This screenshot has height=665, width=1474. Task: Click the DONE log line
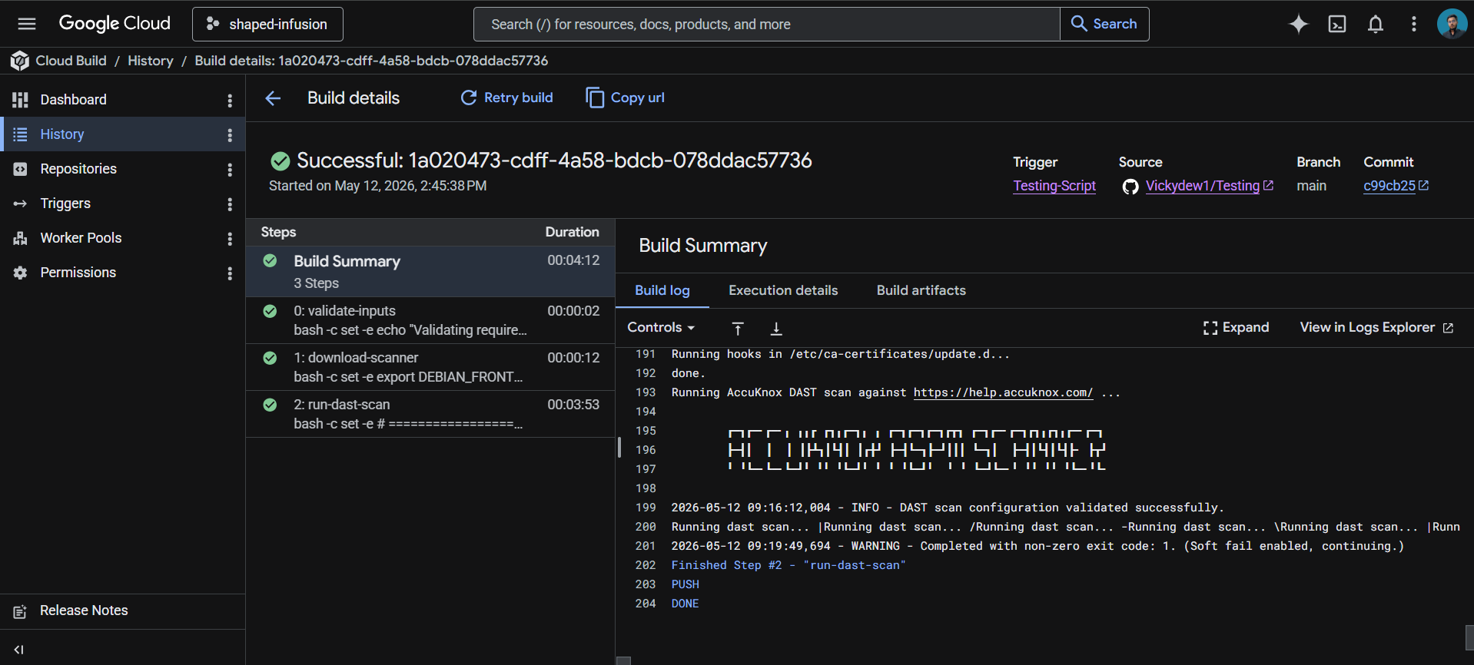(685, 604)
